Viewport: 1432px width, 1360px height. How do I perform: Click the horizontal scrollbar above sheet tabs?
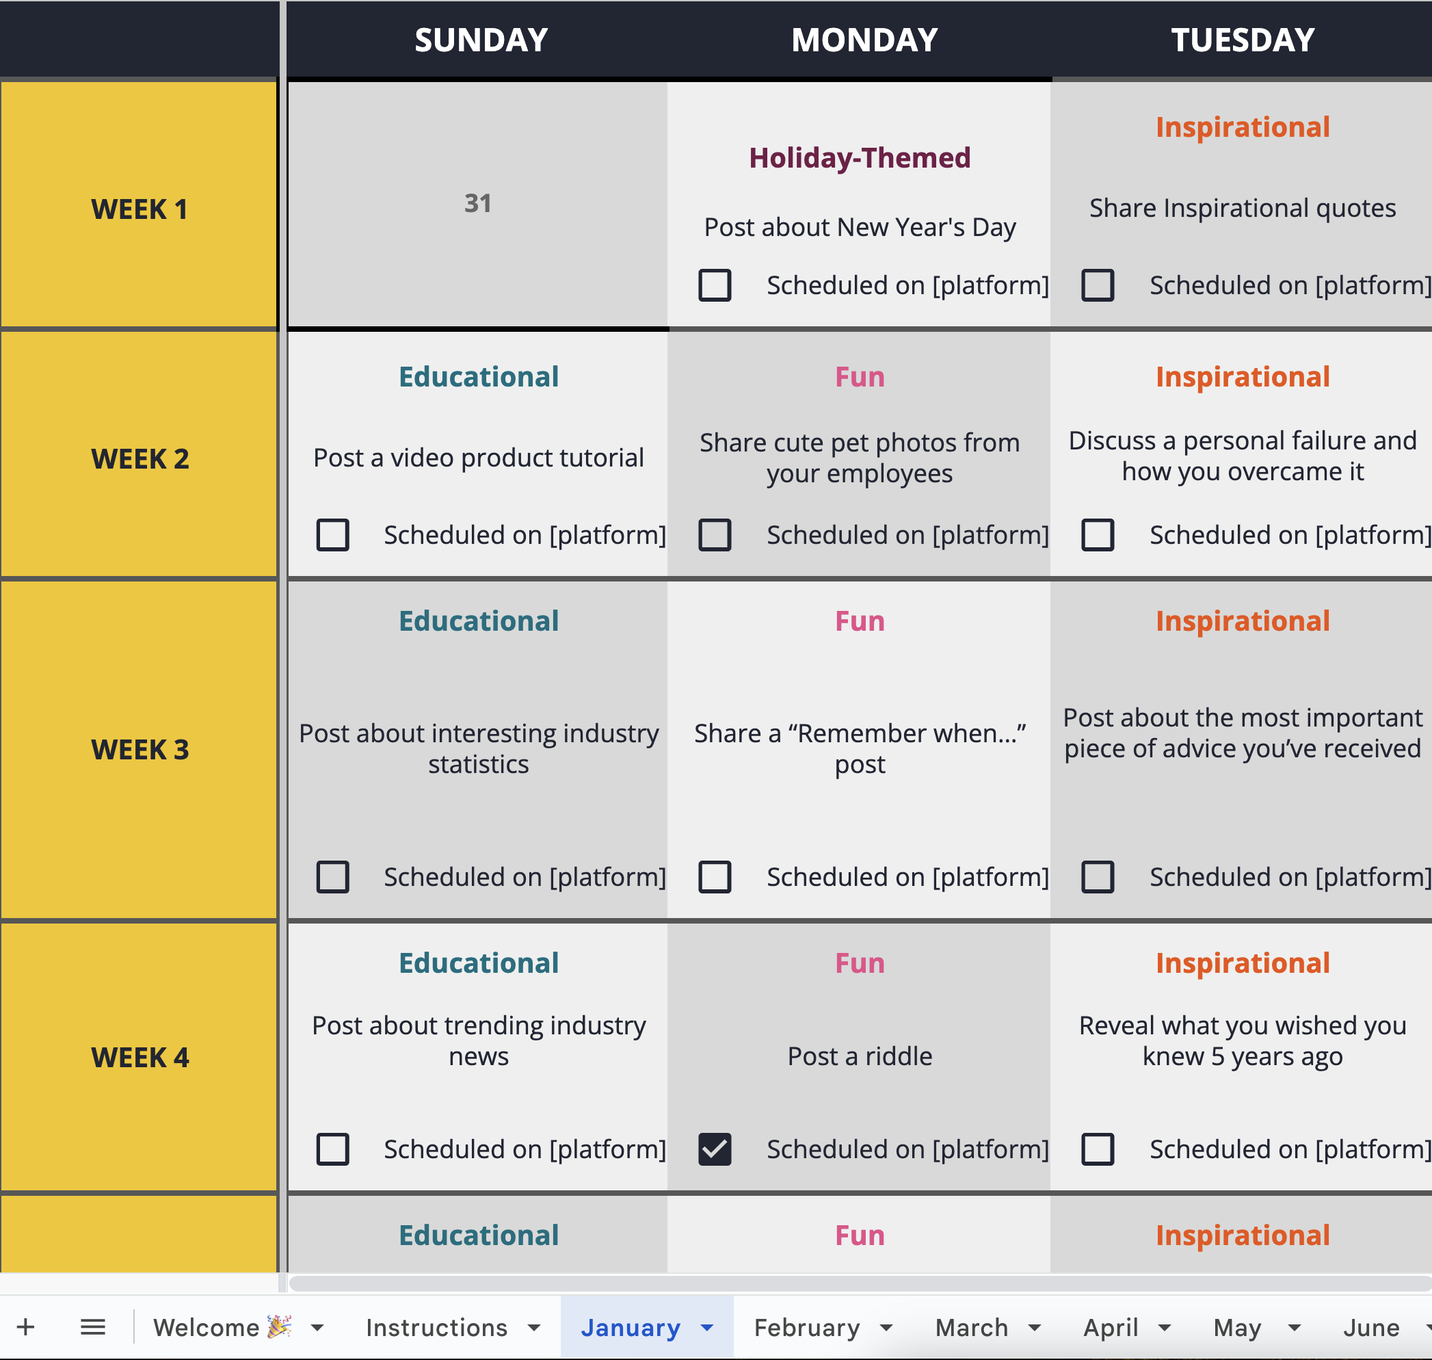pos(860,1284)
